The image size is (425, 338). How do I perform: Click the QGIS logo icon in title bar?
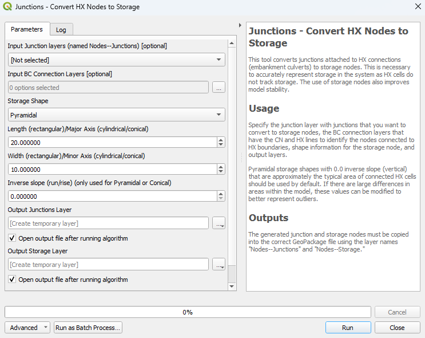click(7, 6)
